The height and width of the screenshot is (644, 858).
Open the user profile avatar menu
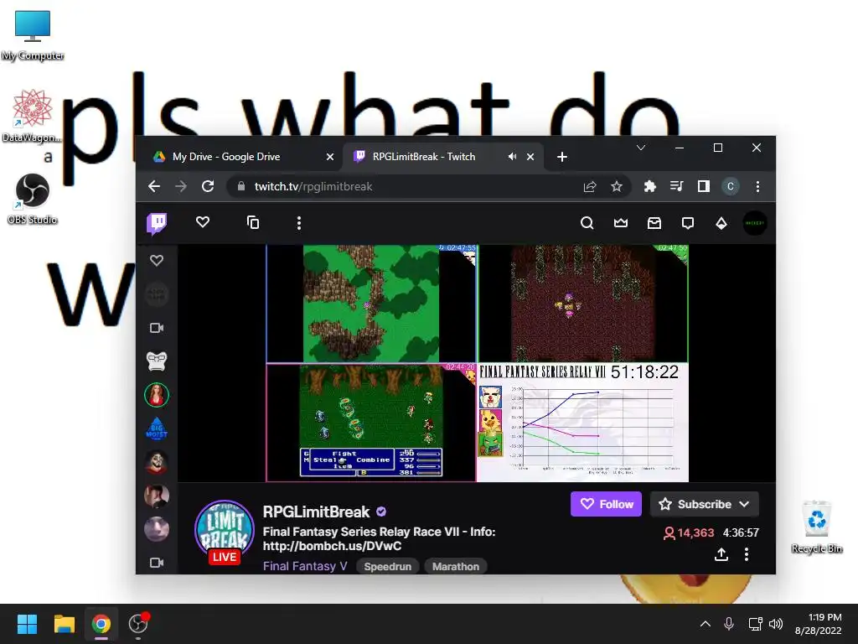click(x=755, y=223)
